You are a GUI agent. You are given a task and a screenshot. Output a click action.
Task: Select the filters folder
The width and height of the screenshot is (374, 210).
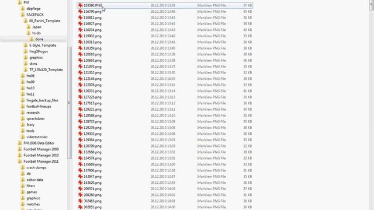click(x=31, y=186)
